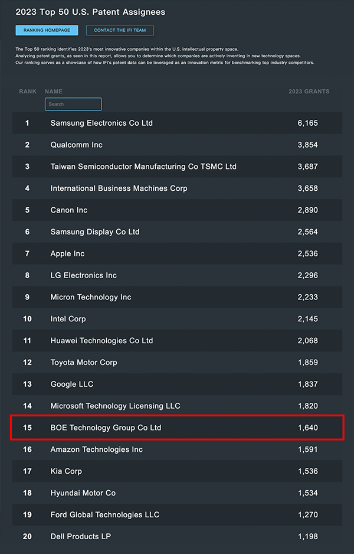Screen dimensions: 354x554
Task: Select the Apple Inc entry
Action: point(67,254)
